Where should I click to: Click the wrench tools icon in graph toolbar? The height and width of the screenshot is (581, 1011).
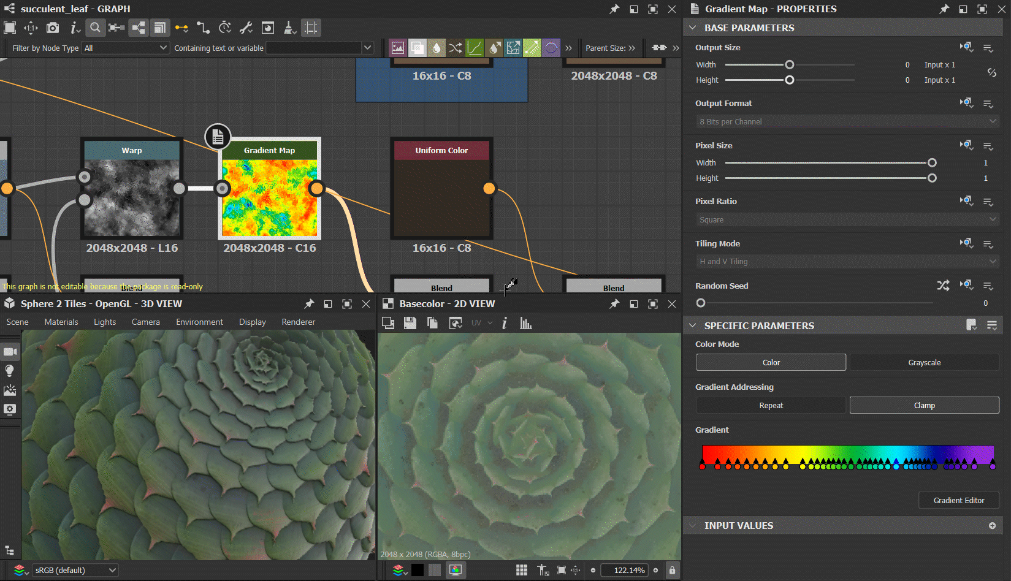[246, 28]
